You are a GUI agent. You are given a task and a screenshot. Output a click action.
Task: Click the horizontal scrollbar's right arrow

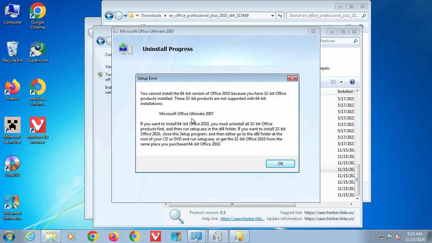351,204
